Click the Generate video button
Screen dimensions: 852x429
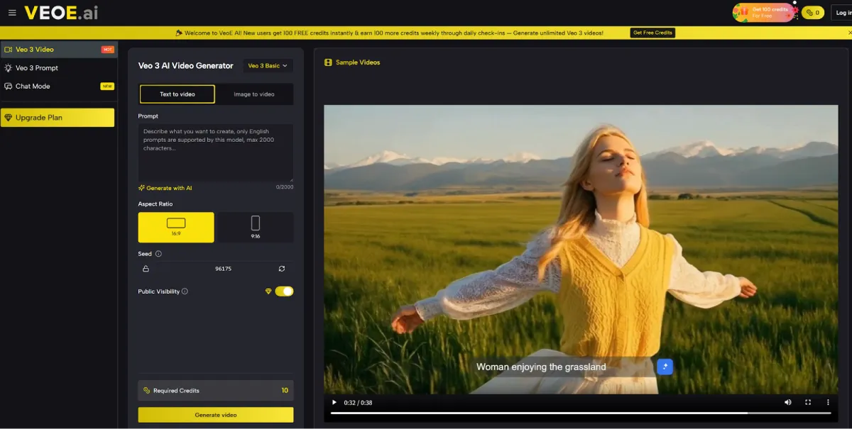(x=215, y=414)
